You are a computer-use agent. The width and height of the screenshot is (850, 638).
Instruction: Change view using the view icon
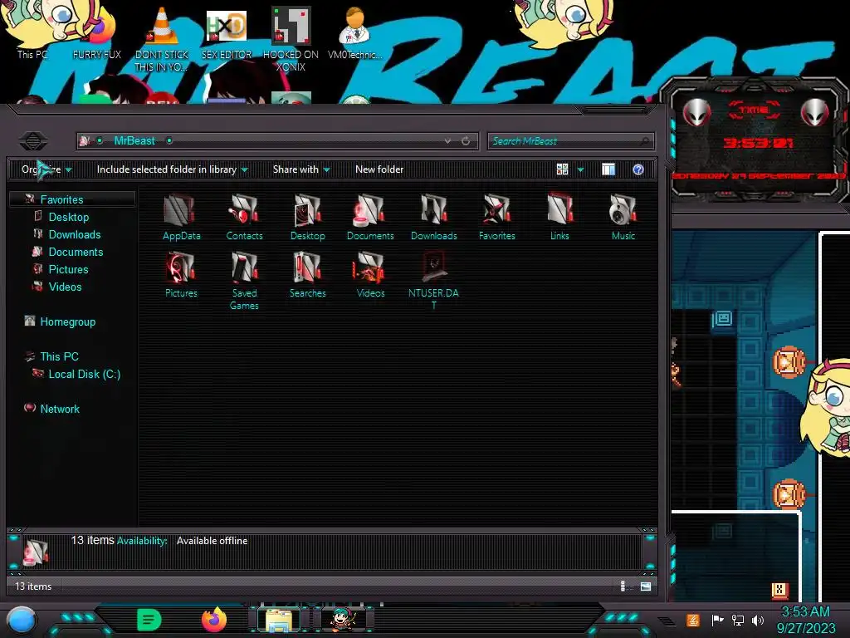[562, 169]
